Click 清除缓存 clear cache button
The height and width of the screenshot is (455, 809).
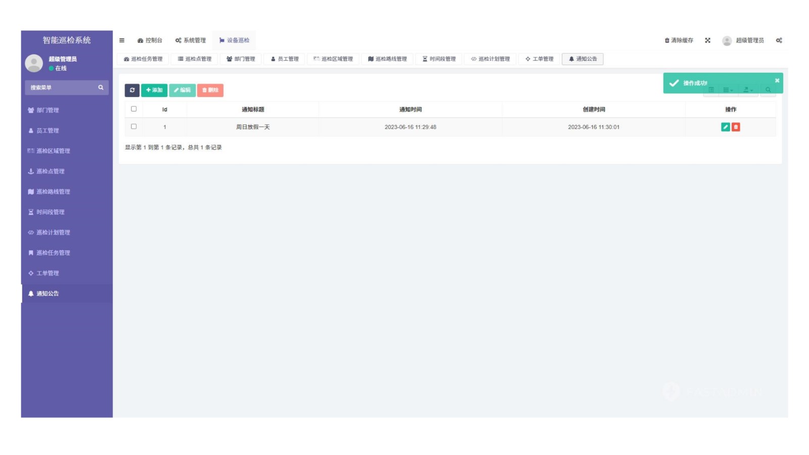[679, 40]
